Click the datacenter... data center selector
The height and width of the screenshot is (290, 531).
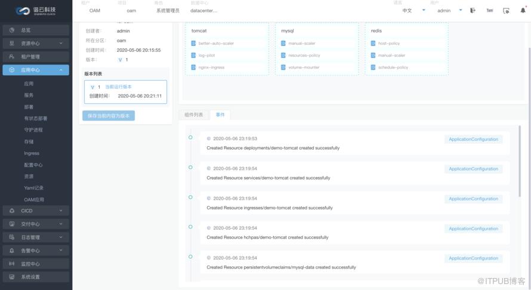click(x=204, y=11)
